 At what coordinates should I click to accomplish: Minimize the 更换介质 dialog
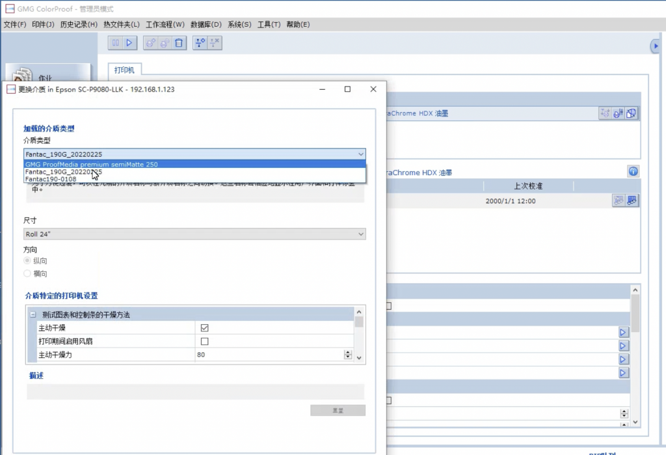coord(323,89)
